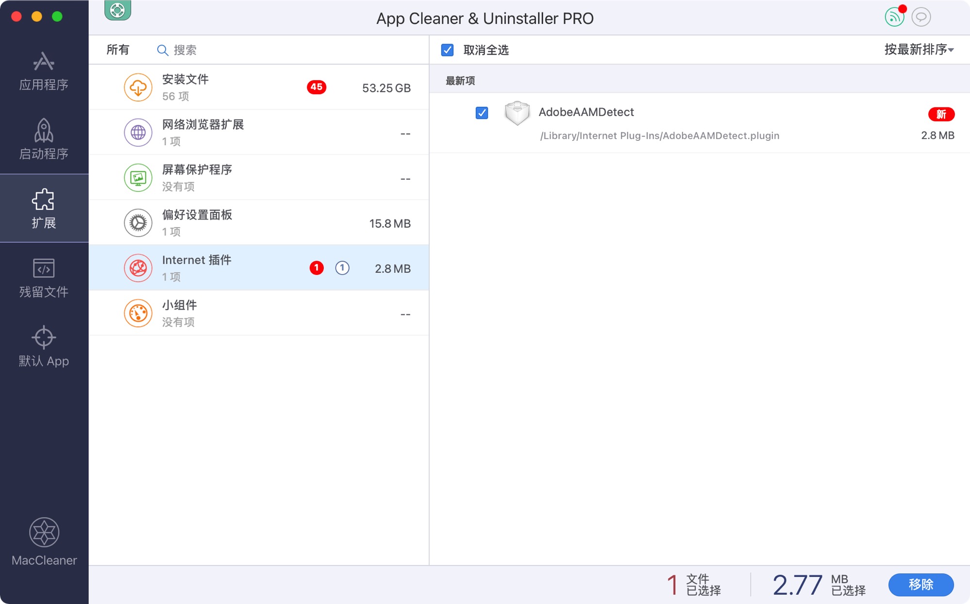Click the AdobeAAMDetect plugin brick icon
Viewport: 970px width, 604px height.
(x=517, y=113)
